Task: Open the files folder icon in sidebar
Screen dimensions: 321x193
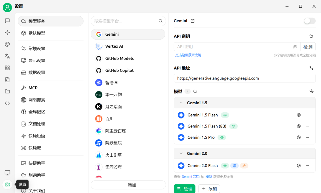Action: click(x=7, y=91)
